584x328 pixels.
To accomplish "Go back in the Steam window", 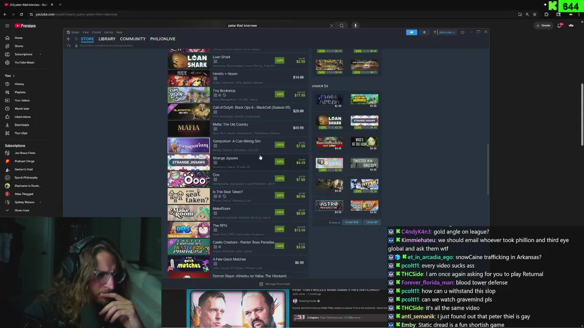I will point(69,39).
